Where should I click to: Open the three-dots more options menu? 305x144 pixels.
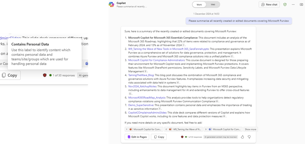coord(293,5)
